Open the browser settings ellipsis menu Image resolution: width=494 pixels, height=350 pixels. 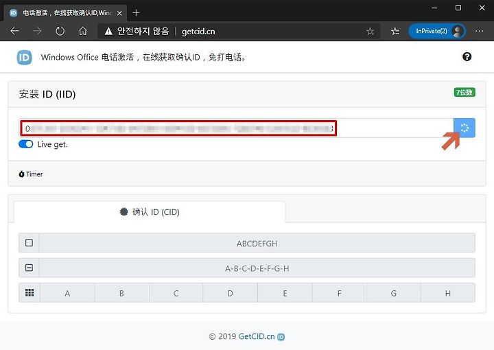pos(479,31)
